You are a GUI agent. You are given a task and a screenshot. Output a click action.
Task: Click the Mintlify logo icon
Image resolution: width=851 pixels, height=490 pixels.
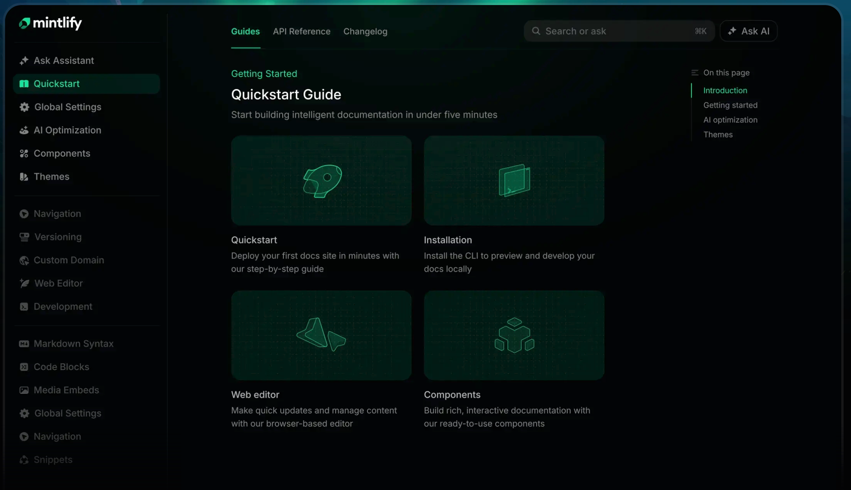tap(24, 23)
